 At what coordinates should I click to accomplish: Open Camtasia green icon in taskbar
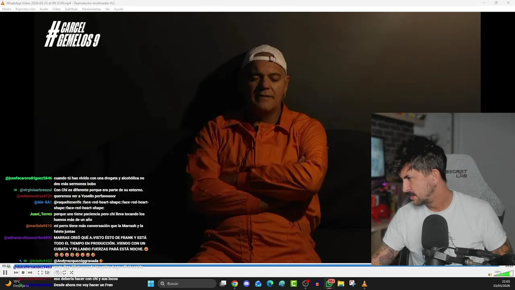click(x=294, y=284)
